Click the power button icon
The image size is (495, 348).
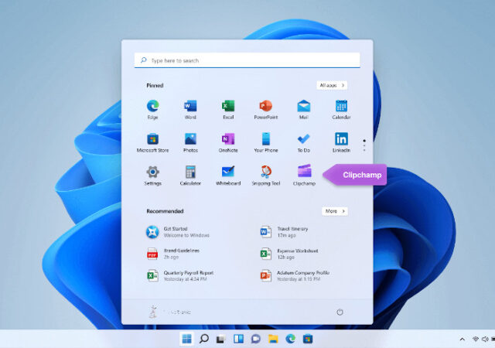(x=340, y=312)
